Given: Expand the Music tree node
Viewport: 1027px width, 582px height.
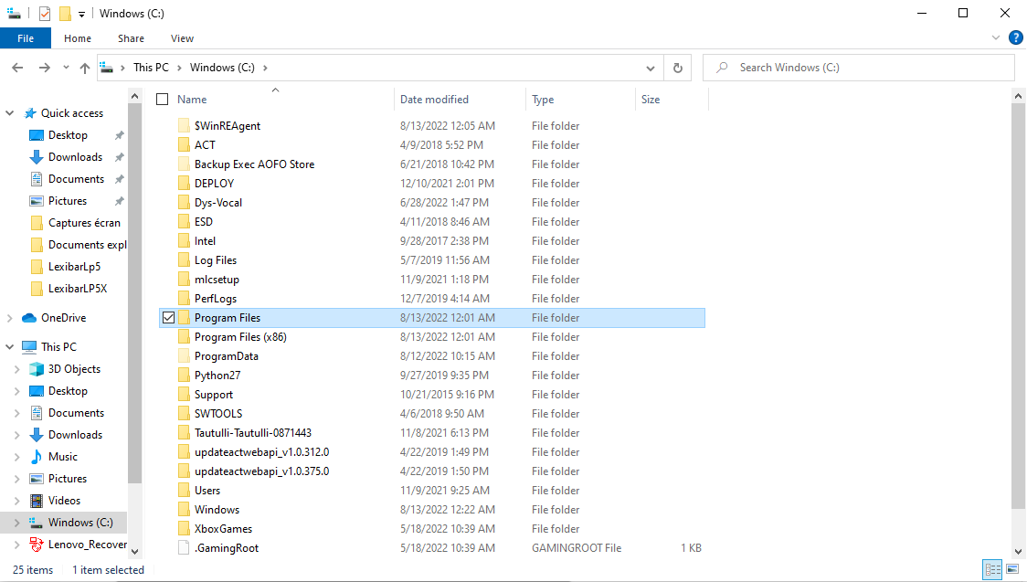Looking at the screenshot, I should click(x=17, y=457).
